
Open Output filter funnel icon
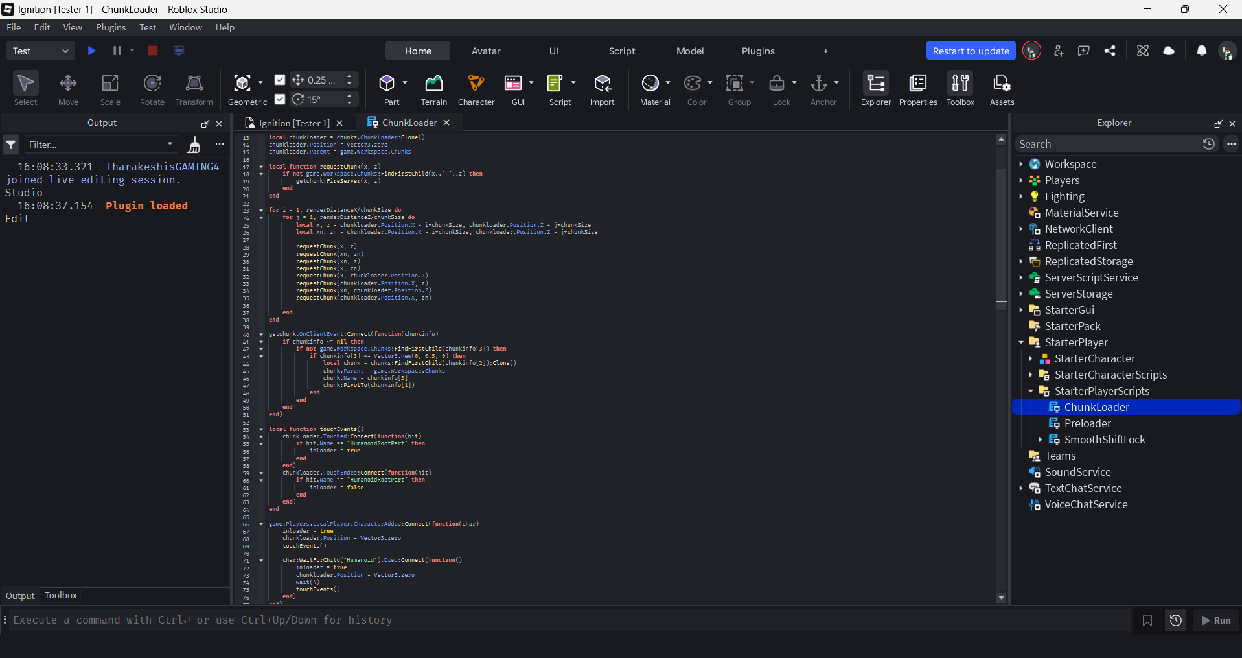pyautogui.click(x=11, y=145)
